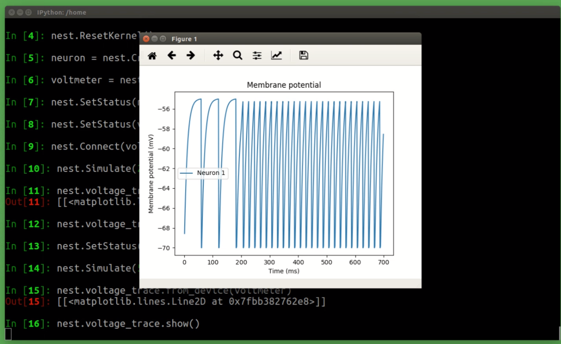Viewport: 561px width, 344px height.
Task: Click the Out[11] matplotlib output line
Action: (x=72, y=202)
